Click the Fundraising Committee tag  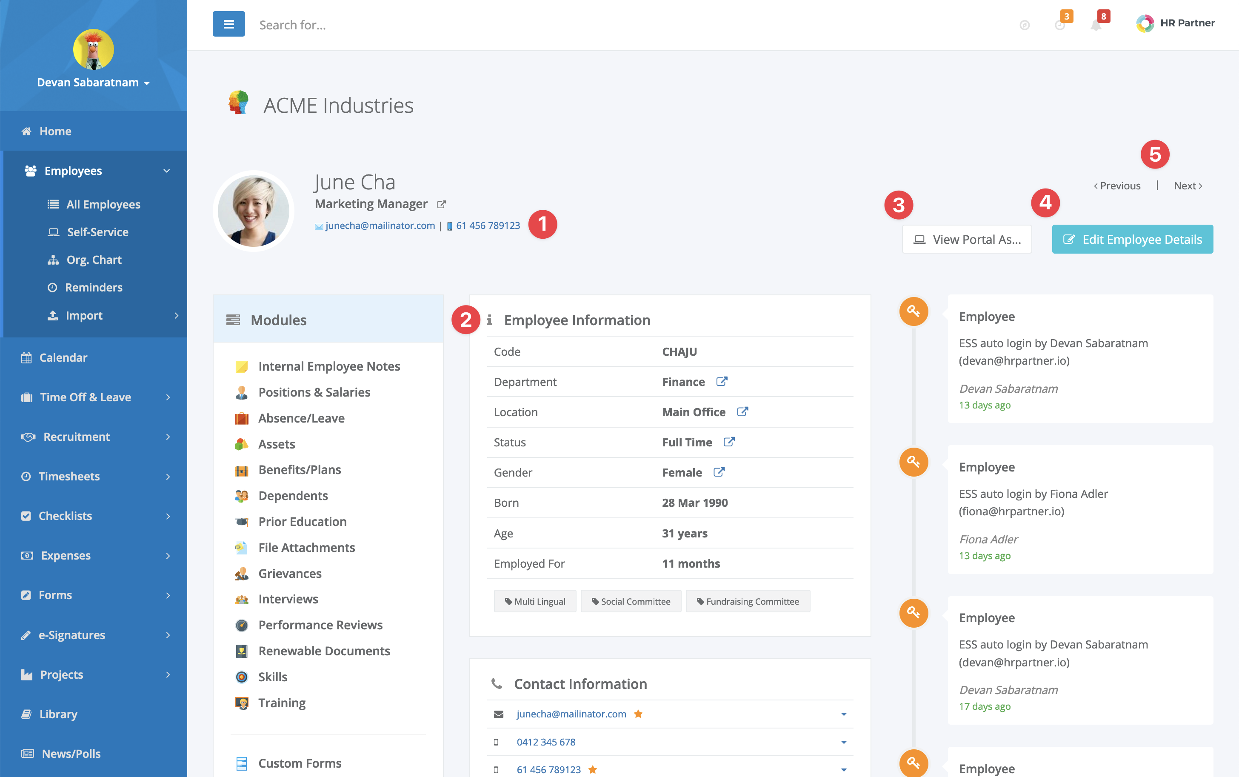pyautogui.click(x=748, y=601)
